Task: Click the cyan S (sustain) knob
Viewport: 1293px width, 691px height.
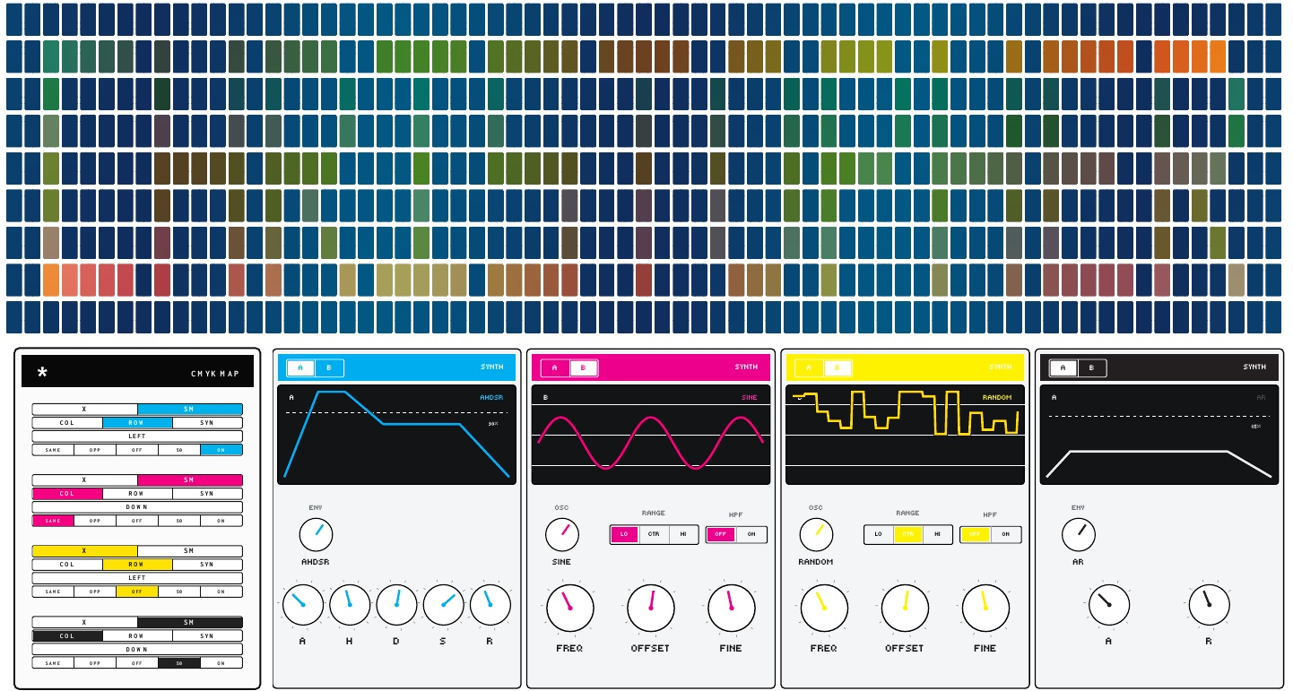Action: 444,605
